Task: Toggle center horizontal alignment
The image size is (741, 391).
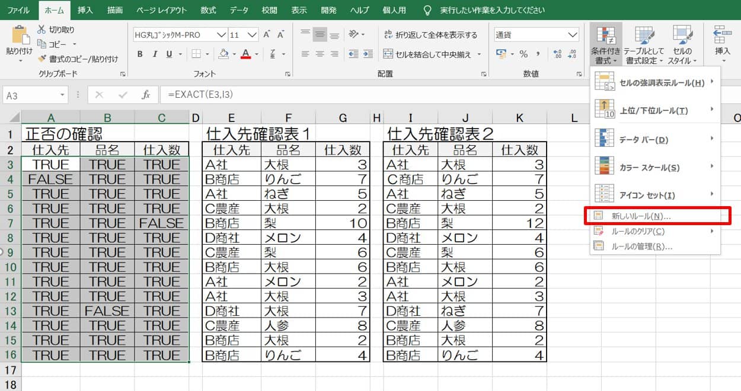Action: [x=320, y=54]
